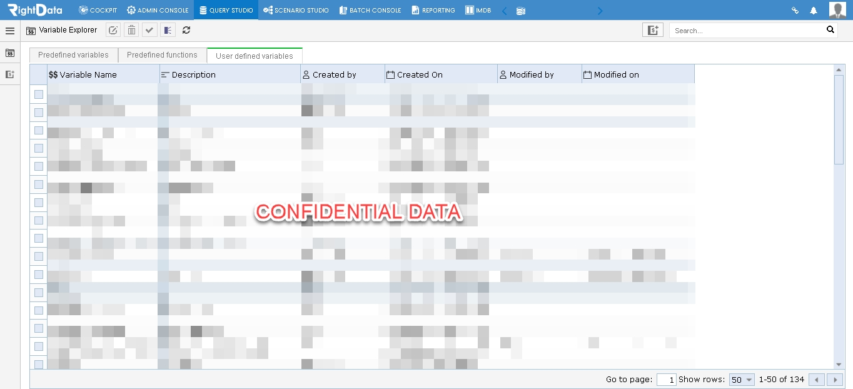Viewport: 853px width, 389px height.
Task: Sort by Created by column
Action: (343, 74)
